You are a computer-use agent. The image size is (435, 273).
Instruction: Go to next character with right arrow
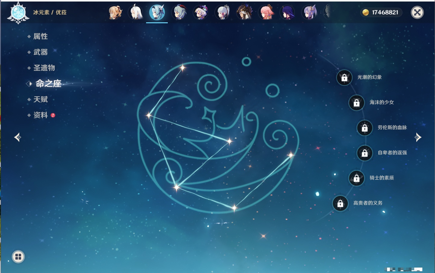tap(418, 137)
